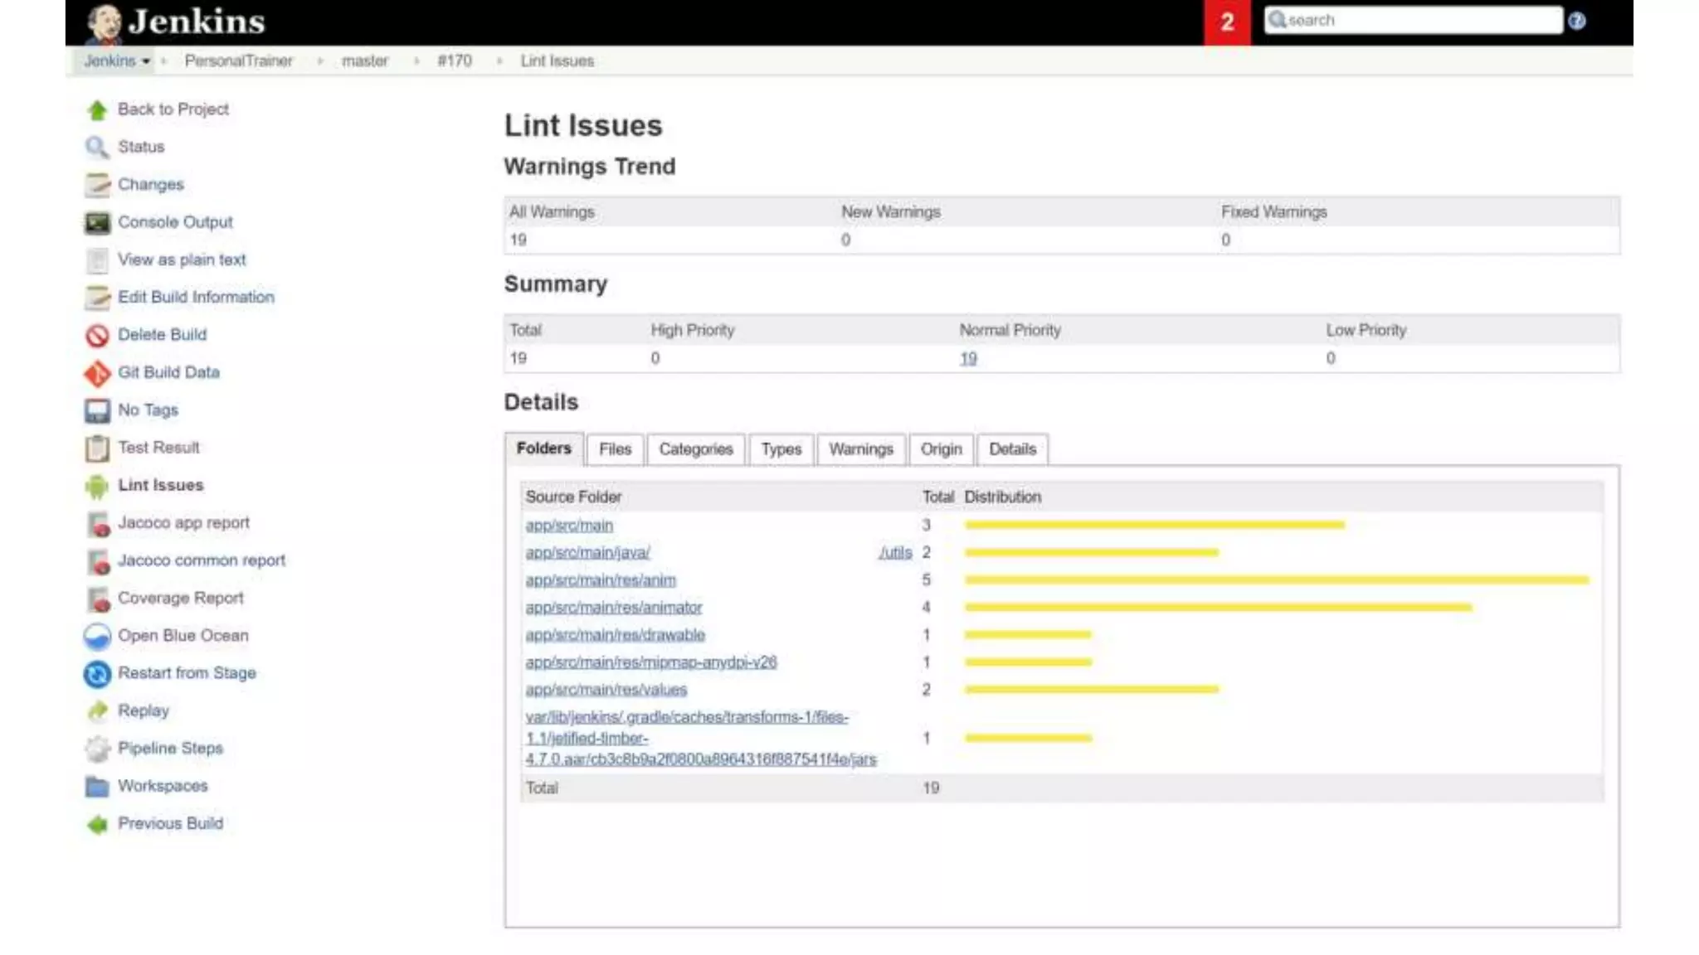The height and width of the screenshot is (955, 1699).
Task: Click the Previous Build green arrow icon
Action: coord(97,824)
